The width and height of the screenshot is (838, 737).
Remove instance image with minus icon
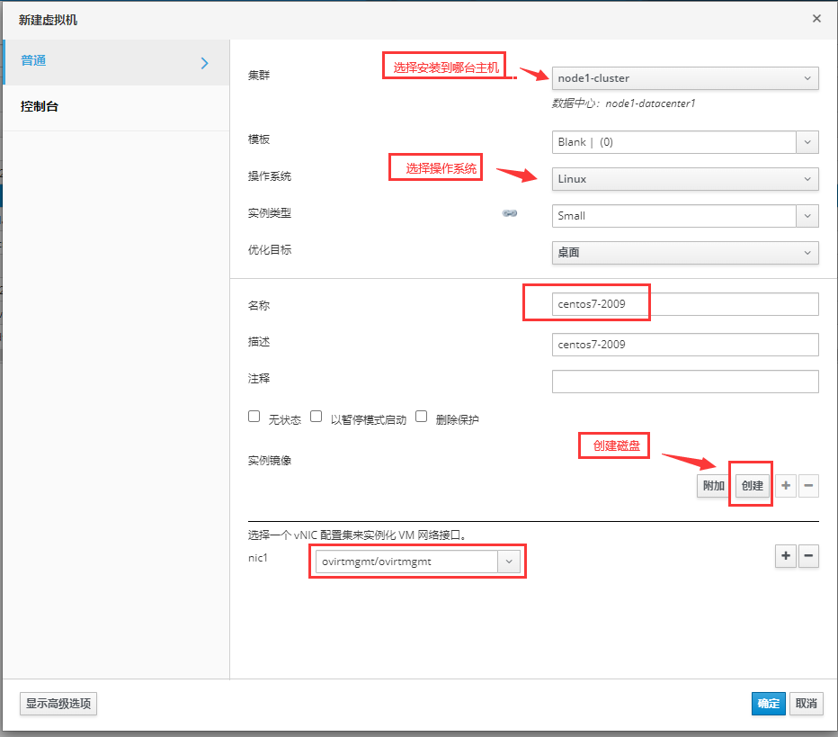(808, 486)
